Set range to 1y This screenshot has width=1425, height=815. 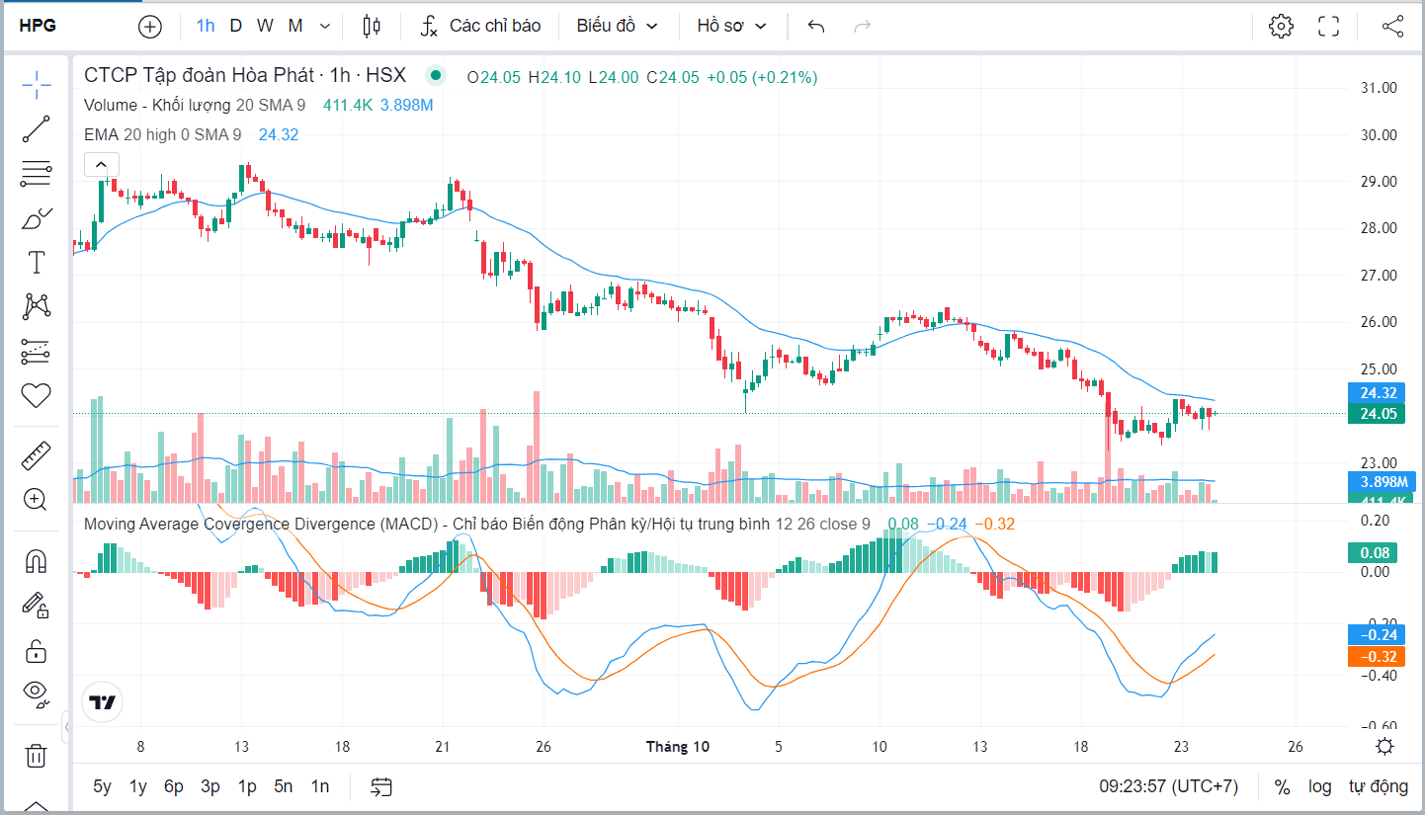pos(138,787)
